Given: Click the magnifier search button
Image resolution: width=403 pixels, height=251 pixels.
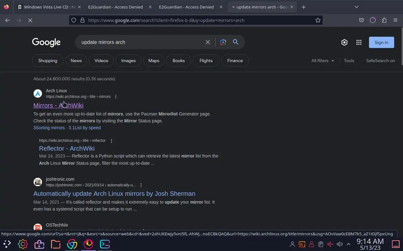Looking at the screenshot, I should coord(236,42).
